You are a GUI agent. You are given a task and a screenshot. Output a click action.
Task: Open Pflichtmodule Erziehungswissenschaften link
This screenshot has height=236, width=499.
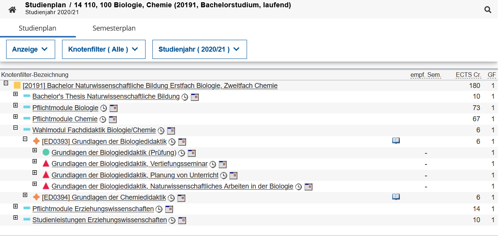point(93,209)
